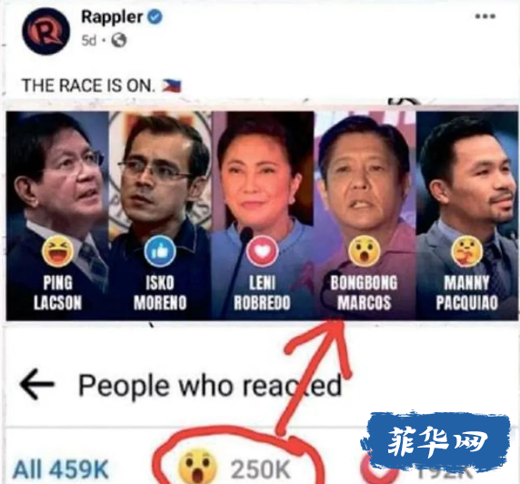Select the Love reactions tab partly hidden
This screenshot has width=520, height=484.
(x=415, y=469)
